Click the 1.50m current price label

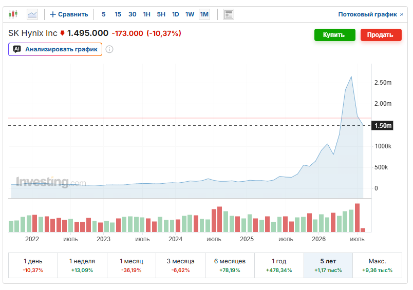click(x=382, y=126)
